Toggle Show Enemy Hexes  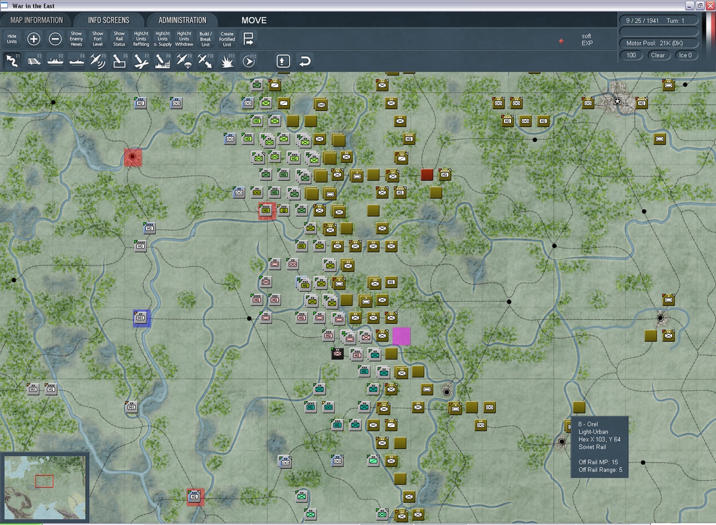click(76, 39)
